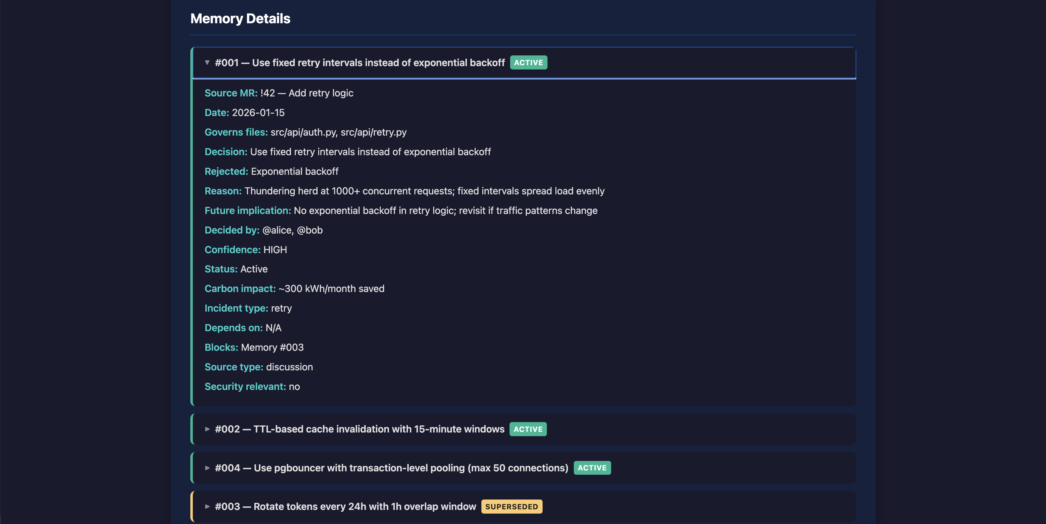Click the Memory Details heading
Viewport: 1046px width, 524px height.
240,19
